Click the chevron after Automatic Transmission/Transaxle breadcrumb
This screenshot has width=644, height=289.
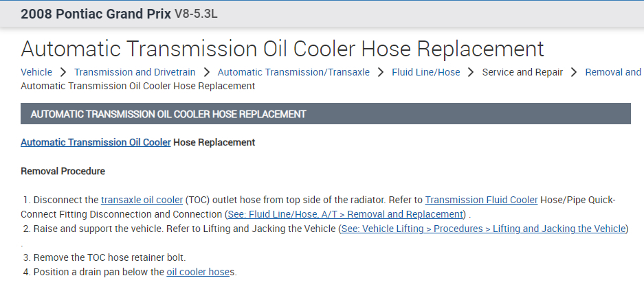pyautogui.click(x=381, y=72)
